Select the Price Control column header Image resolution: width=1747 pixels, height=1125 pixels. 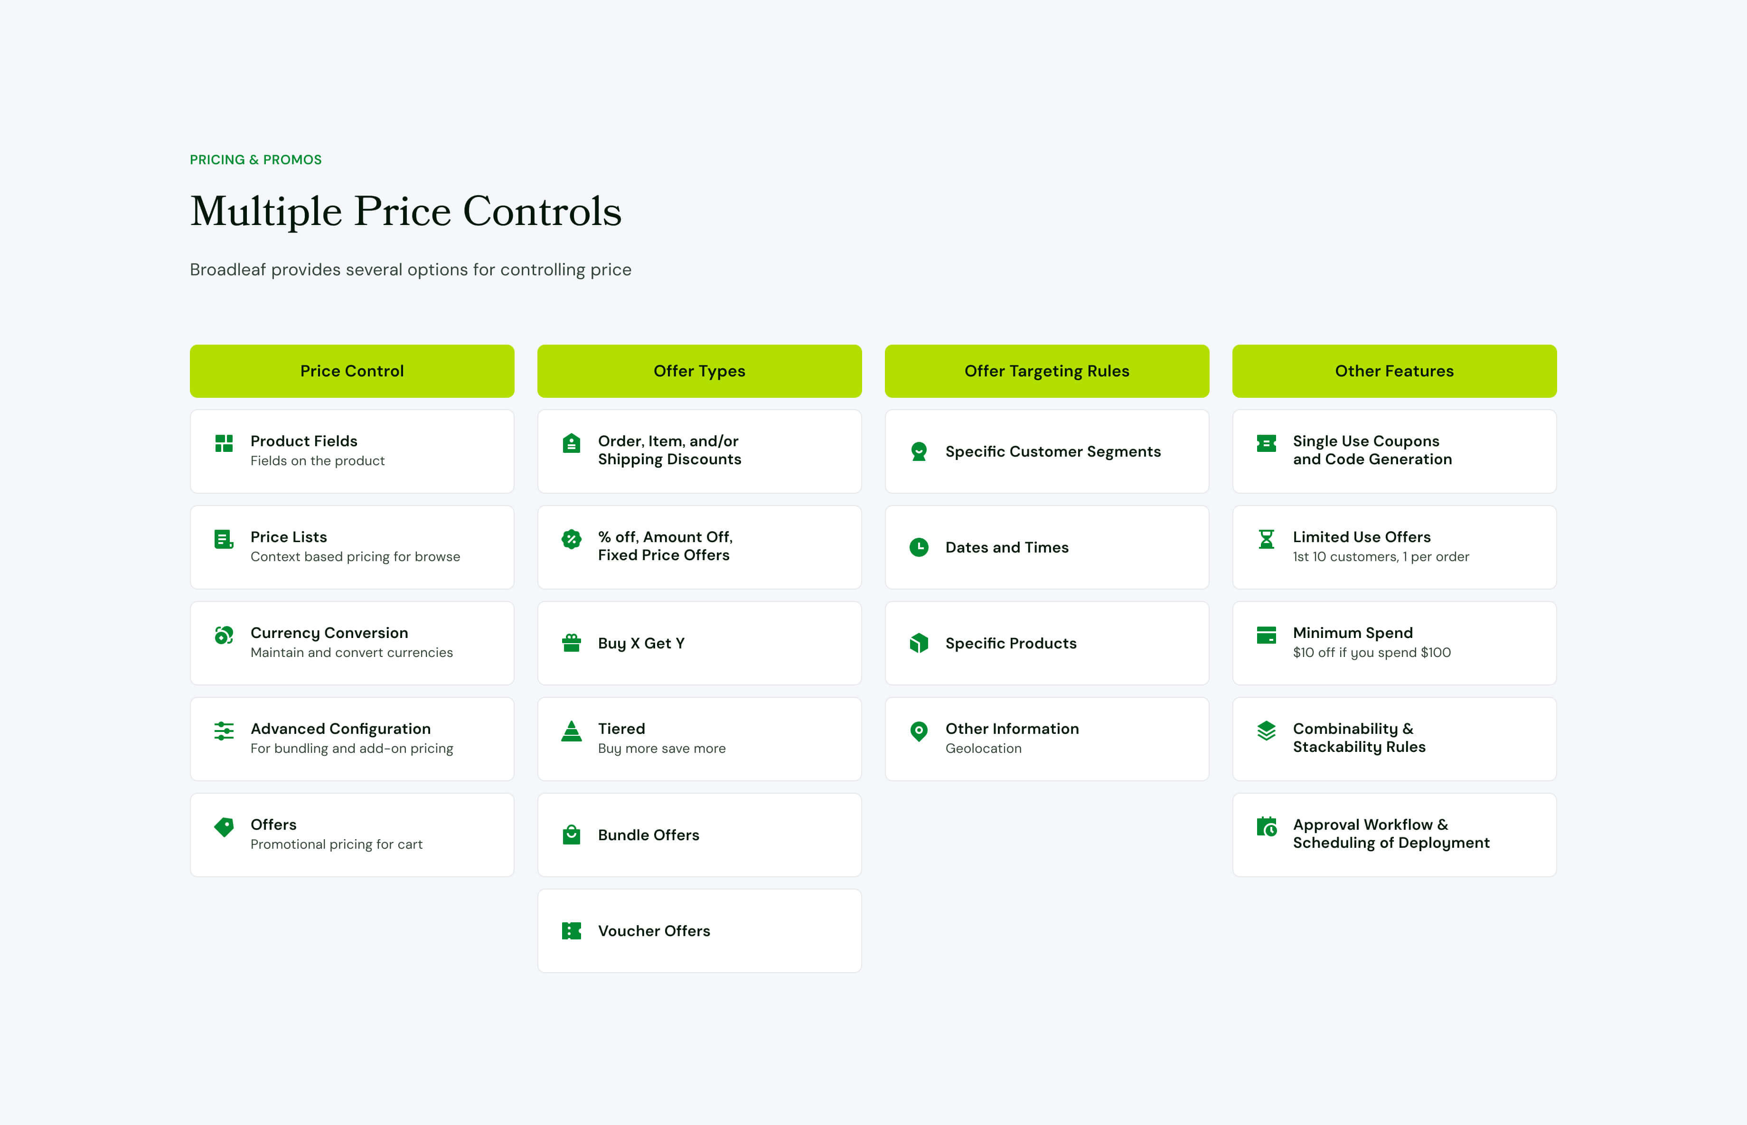[x=352, y=371]
